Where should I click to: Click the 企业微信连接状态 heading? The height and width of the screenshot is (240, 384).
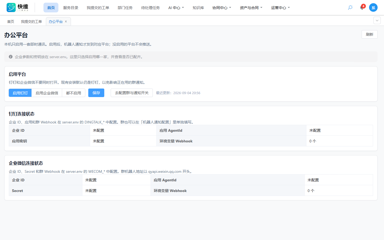coord(26,163)
